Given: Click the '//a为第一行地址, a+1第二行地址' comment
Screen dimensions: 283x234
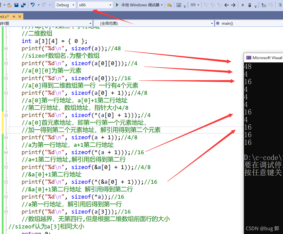Looking at the screenshot, I should (x=68, y=145).
